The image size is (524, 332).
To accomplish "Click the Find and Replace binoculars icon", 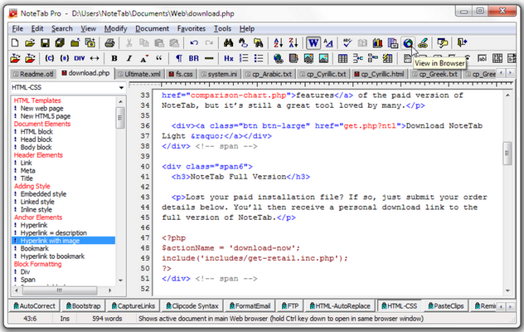I will (x=243, y=43).
